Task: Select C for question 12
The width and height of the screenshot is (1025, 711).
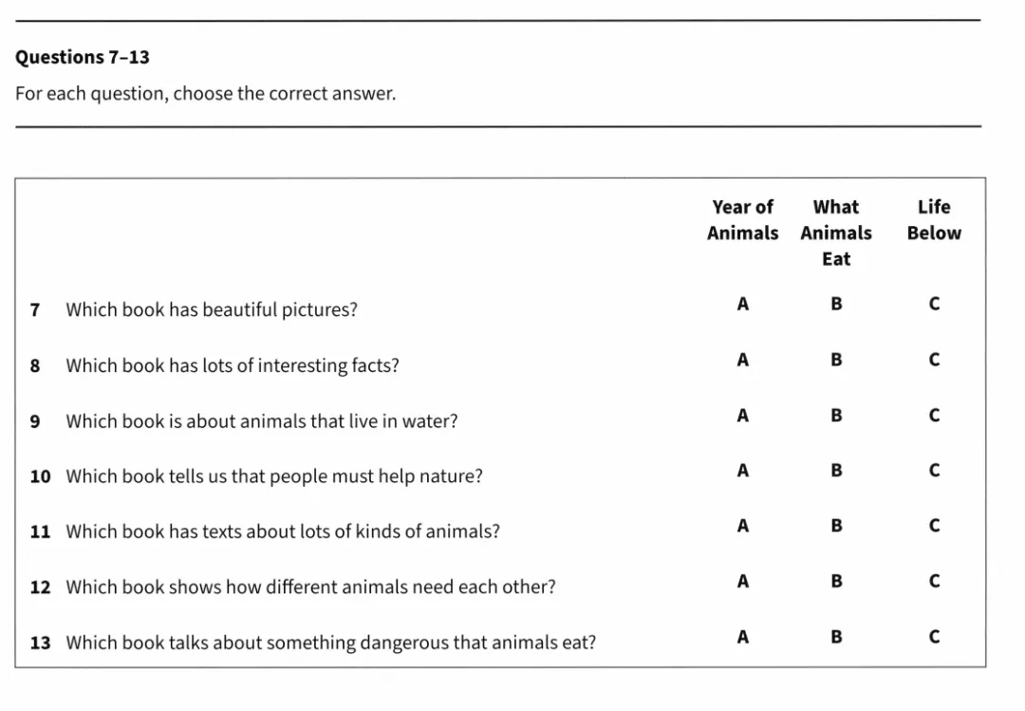Action: 934,581
